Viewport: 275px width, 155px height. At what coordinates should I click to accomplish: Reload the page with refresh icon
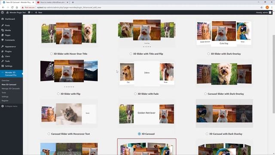(x=12, y=7)
